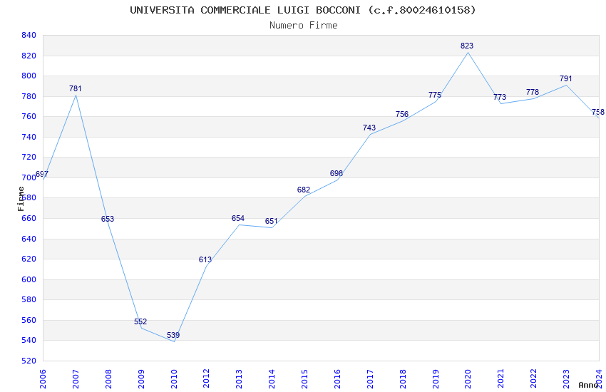This screenshot has height=392, width=606.
Task: Click the y-axis value 600
Action: 29,279
